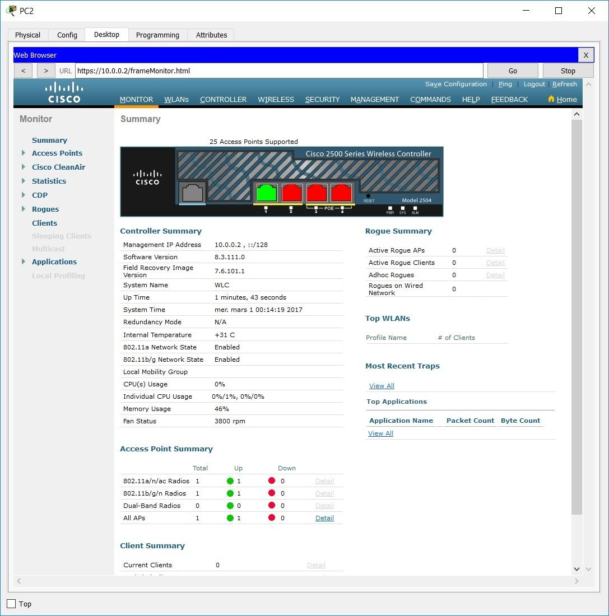Click View All under Top Applications
The height and width of the screenshot is (616, 609).
tap(380, 433)
